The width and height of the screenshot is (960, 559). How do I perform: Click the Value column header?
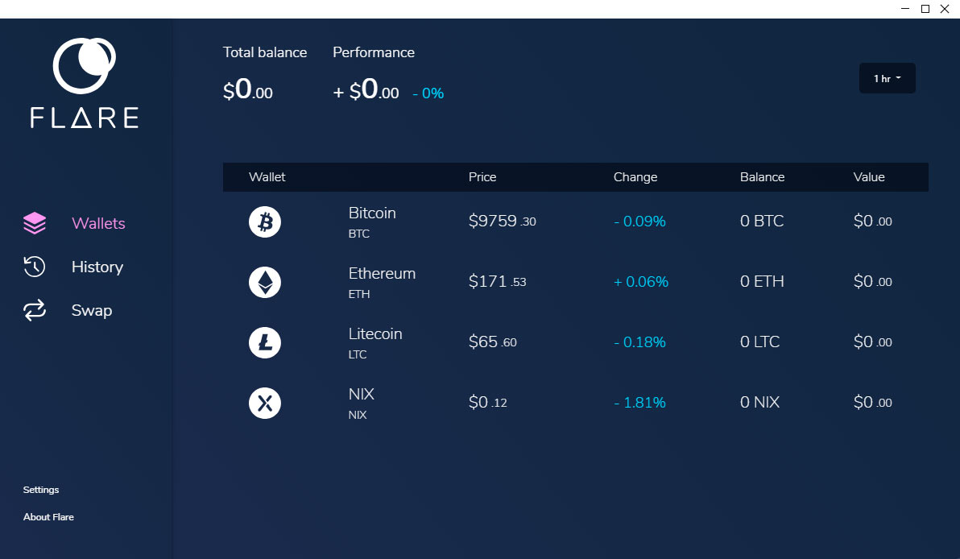pos(869,177)
